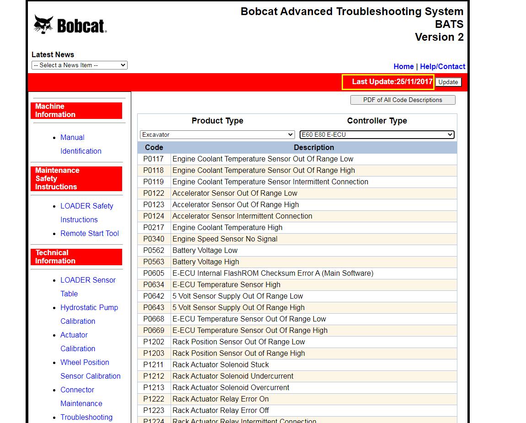Open Hydrostatic Pump Calibration link
Viewport: 526px width, 423px height.
tap(89, 314)
